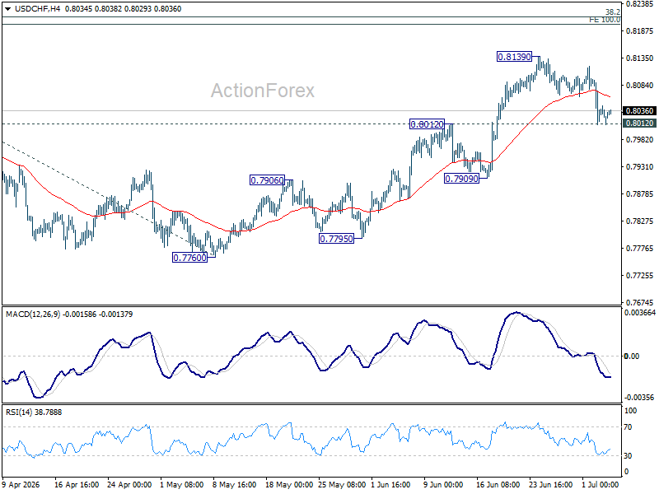659x494 pixels.
Task: Click the 8 May 16:00 time axis label
Action: coord(234,484)
